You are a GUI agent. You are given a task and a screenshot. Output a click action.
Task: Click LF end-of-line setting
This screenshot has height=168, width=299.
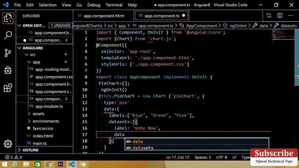(234, 157)
